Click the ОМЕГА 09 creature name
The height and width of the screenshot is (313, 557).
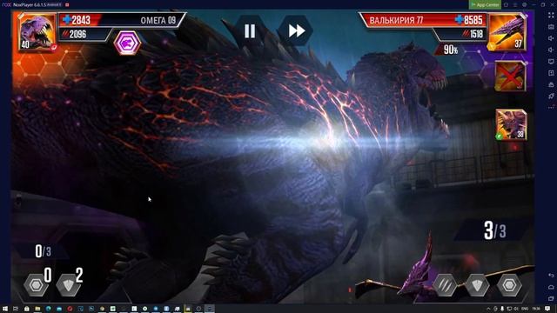(x=158, y=21)
